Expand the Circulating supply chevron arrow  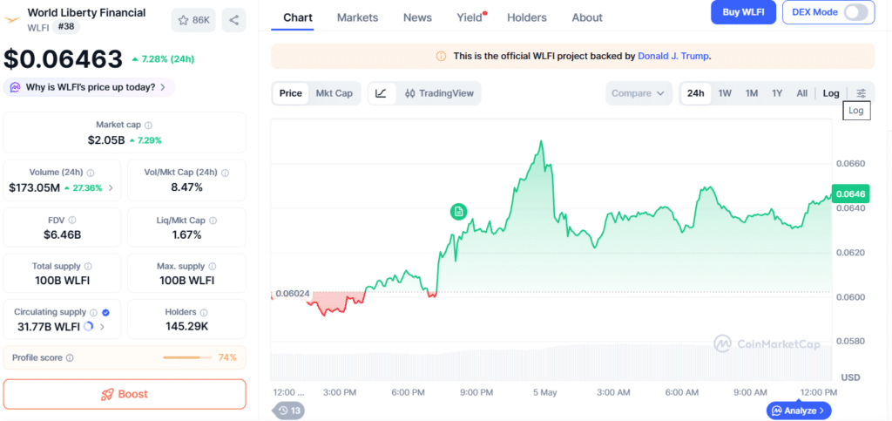click(103, 327)
